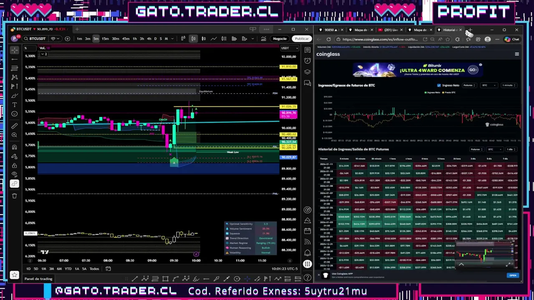Open a new browser tab
The width and height of the screenshot is (534, 300).
(x=470, y=30)
